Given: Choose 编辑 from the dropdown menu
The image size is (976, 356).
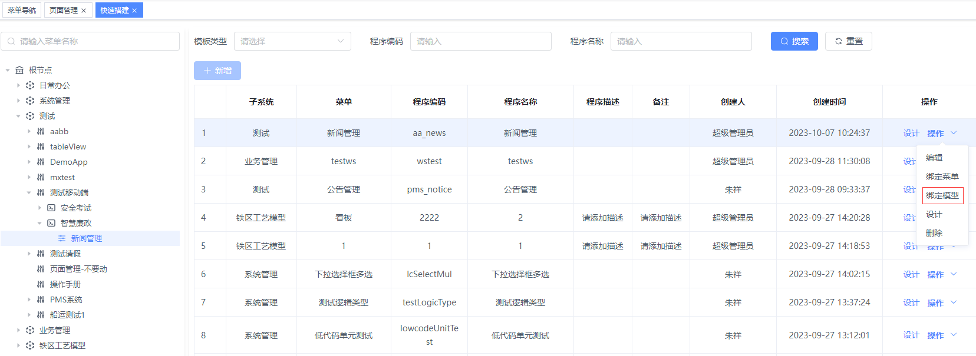Looking at the screenshot, I should pyautogui.click(x=934, y=158).
